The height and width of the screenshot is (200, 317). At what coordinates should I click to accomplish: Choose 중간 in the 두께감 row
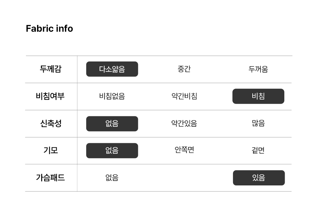pos(184,69)
